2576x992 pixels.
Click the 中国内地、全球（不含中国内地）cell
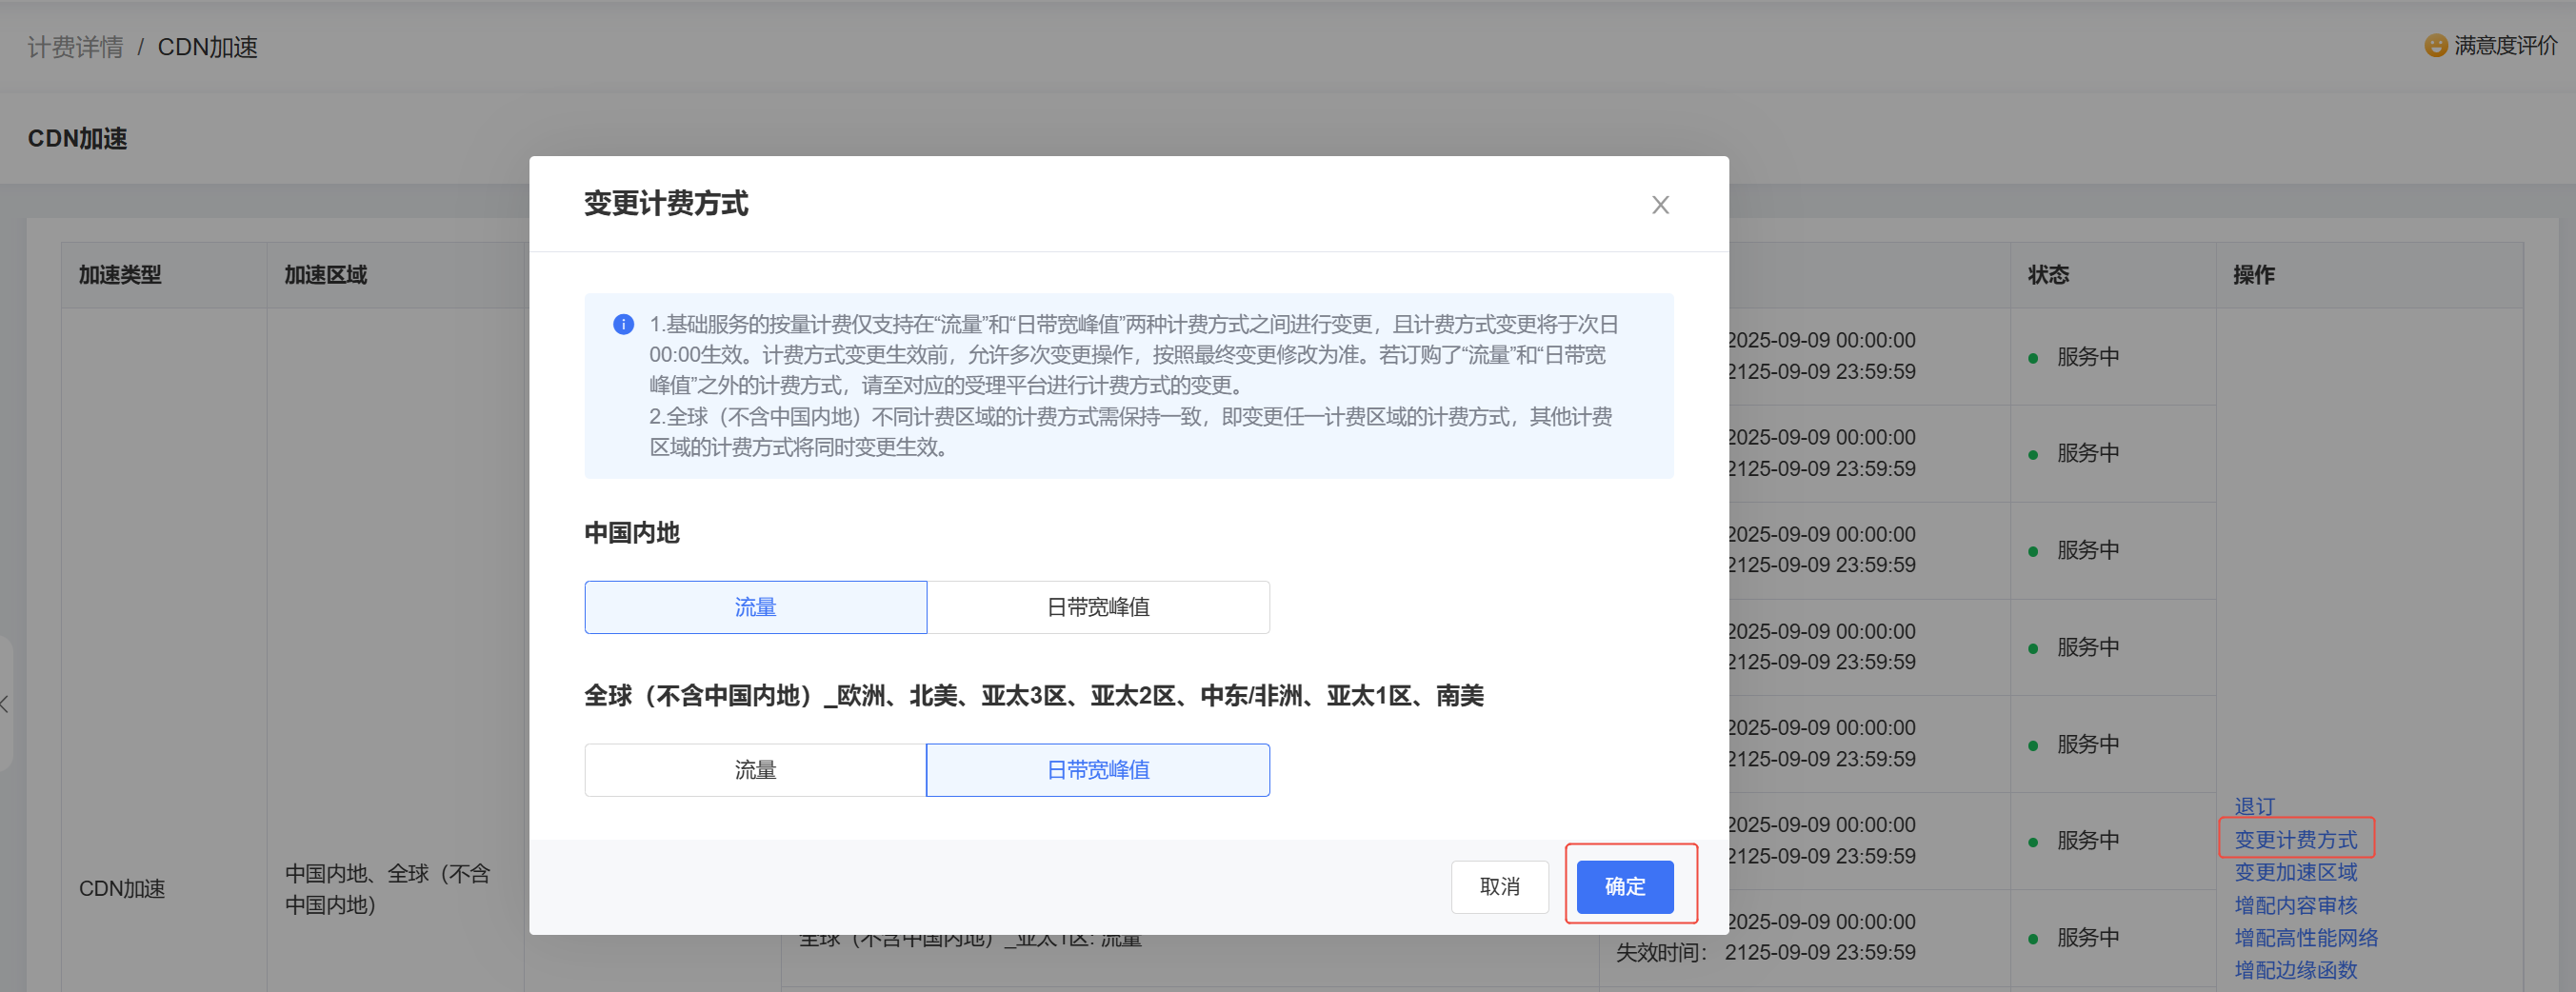coord(388,889)
